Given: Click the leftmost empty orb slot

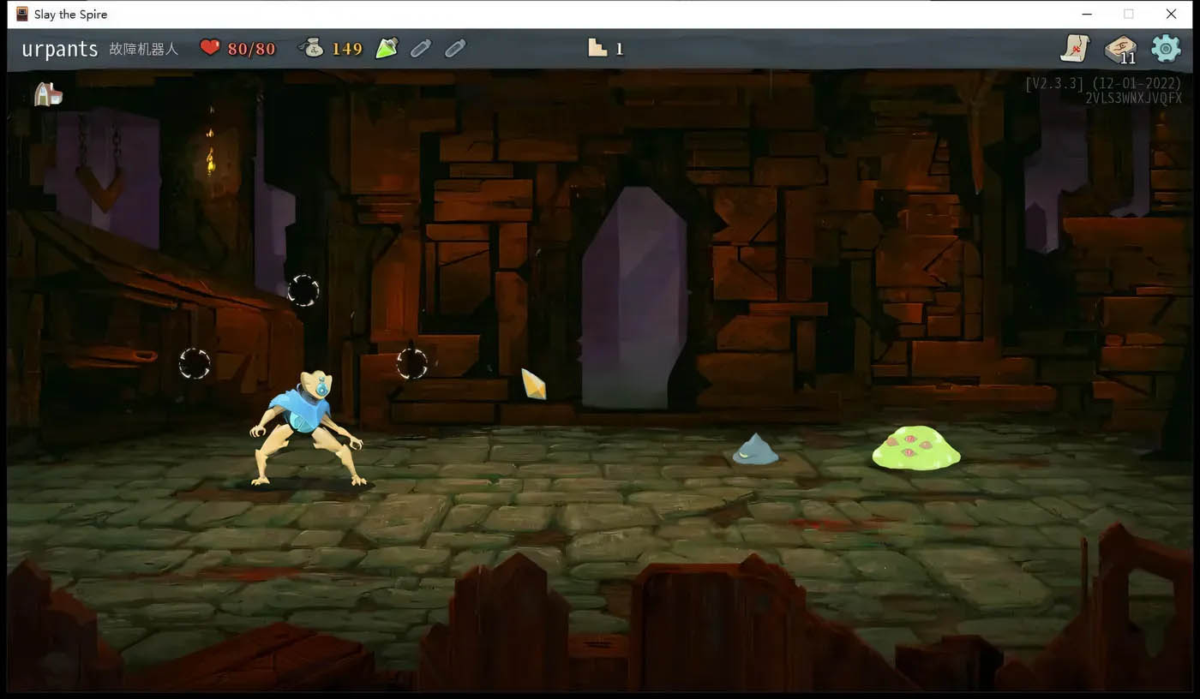Looking at the screenshot, I should point(195,363).
